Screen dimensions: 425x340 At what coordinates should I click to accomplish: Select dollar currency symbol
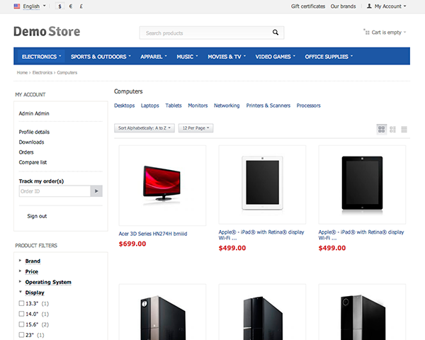(59, 6)
